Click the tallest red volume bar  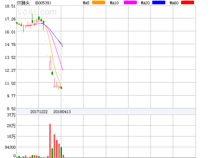tap(50, 141)
